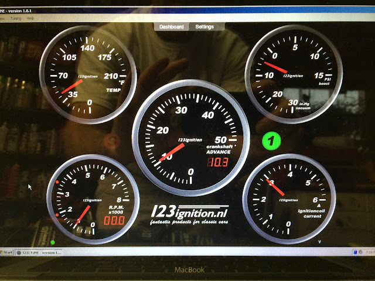This screenshot has height=281, width=375.
Task: Click the temperature gauge dial
Action: pos(88,74)
